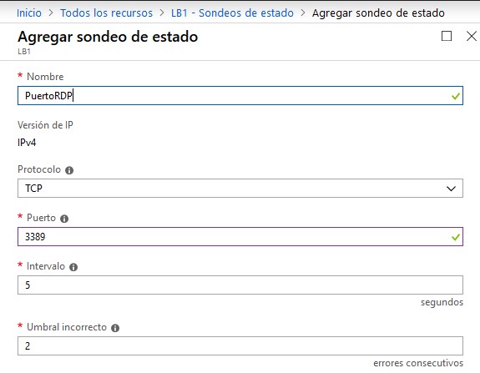Click the Intervalo info icon
Viewport: 480px width, 373px height.
coord(73,267)
